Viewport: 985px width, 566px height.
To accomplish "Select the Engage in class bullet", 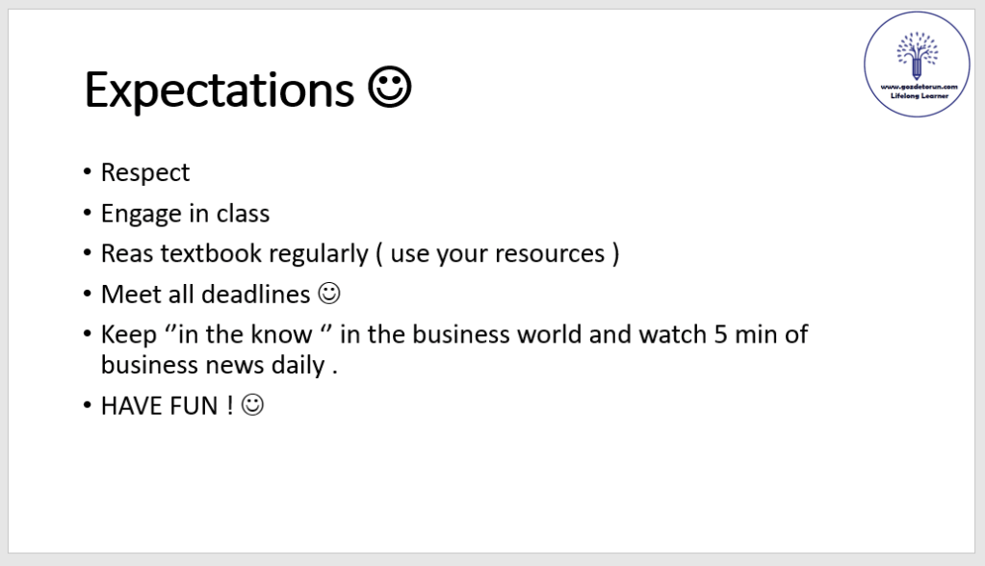I will pos(185,213).
